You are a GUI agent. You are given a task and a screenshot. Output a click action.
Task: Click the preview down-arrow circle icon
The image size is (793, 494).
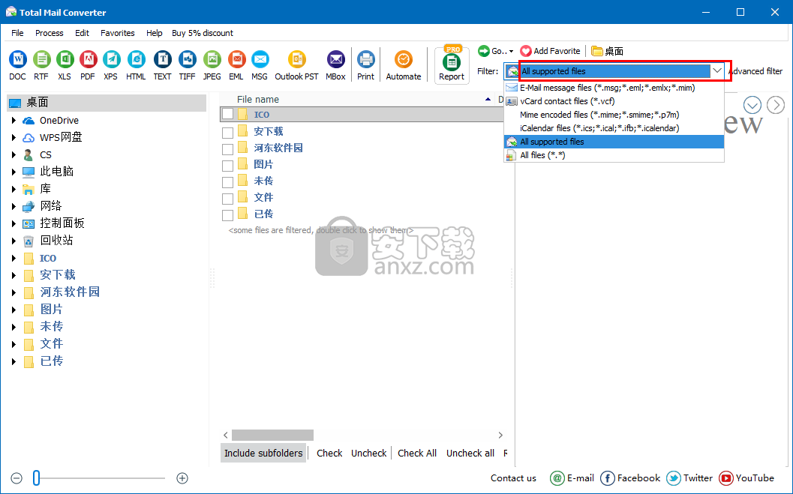click(x=752, y=105)
